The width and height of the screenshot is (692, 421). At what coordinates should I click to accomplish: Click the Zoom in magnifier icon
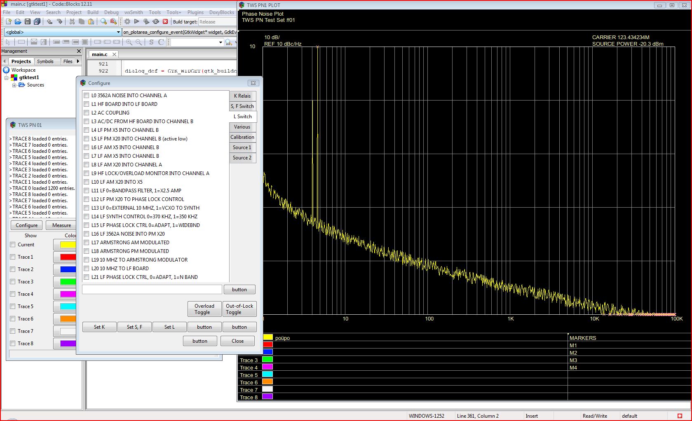pyautogui.click(x=129, y=42)
